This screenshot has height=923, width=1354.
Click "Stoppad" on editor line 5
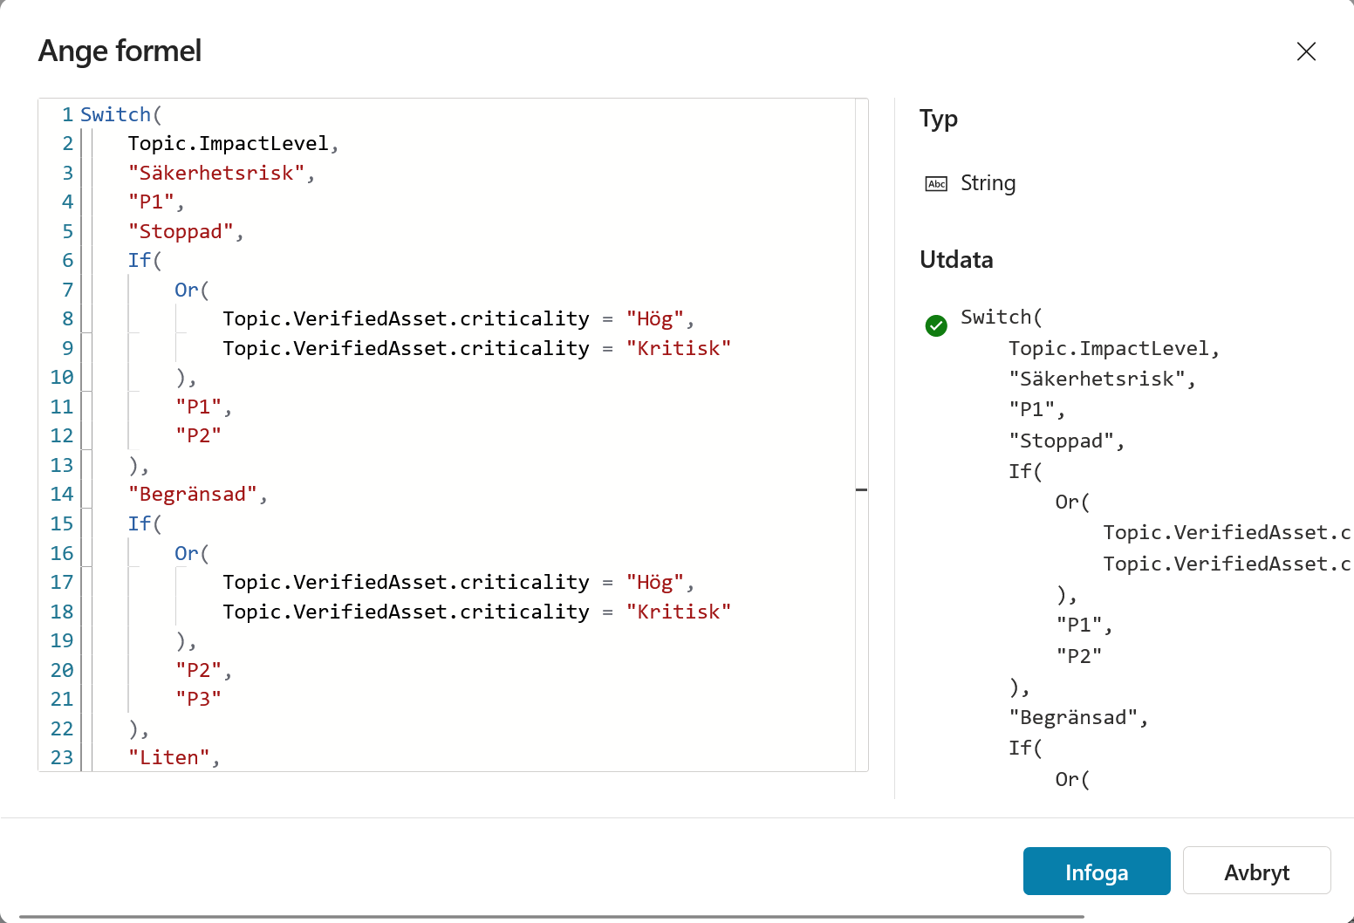coord(181,231)
